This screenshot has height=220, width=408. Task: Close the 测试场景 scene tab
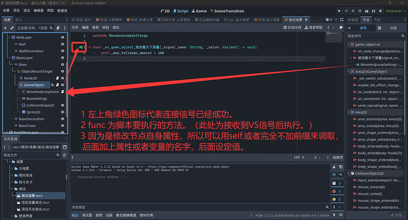(x=306, y=19)
